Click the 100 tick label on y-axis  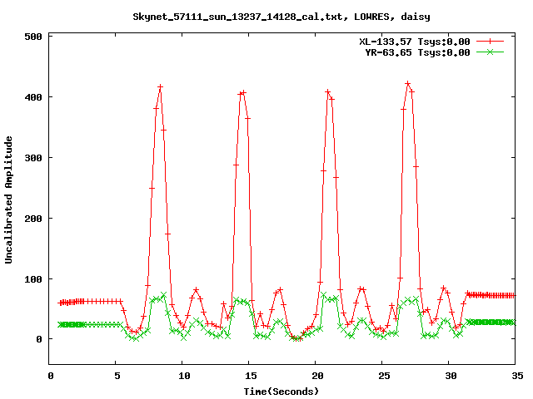click(33, 279)
